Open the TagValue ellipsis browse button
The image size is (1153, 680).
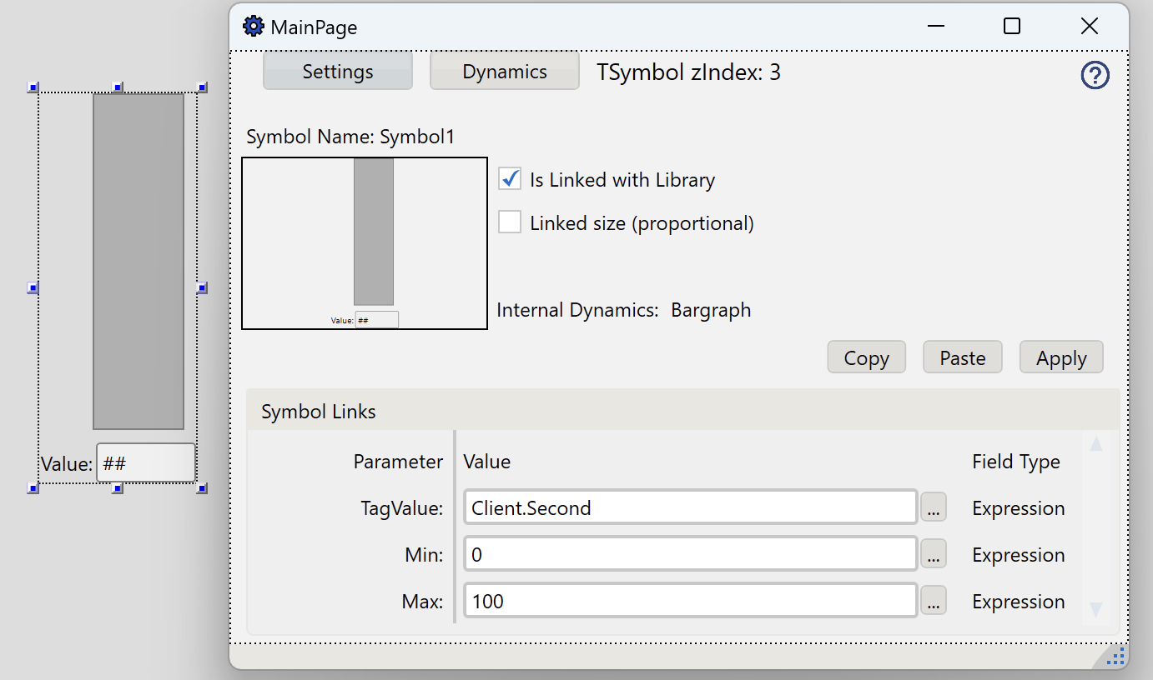point(934,507)
